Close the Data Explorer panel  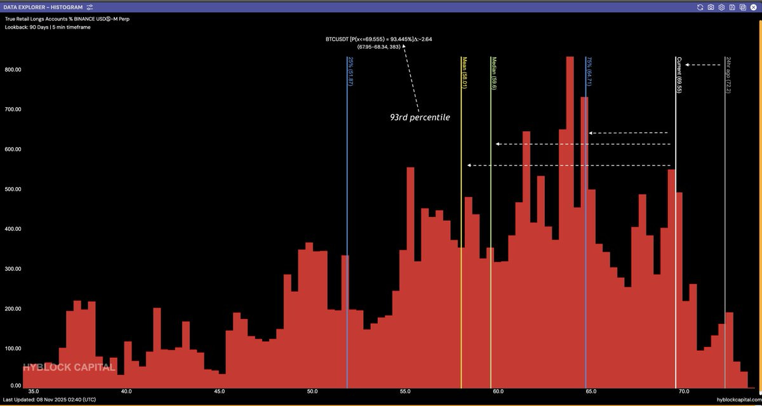pyautogui.click(x=754, y=6)
